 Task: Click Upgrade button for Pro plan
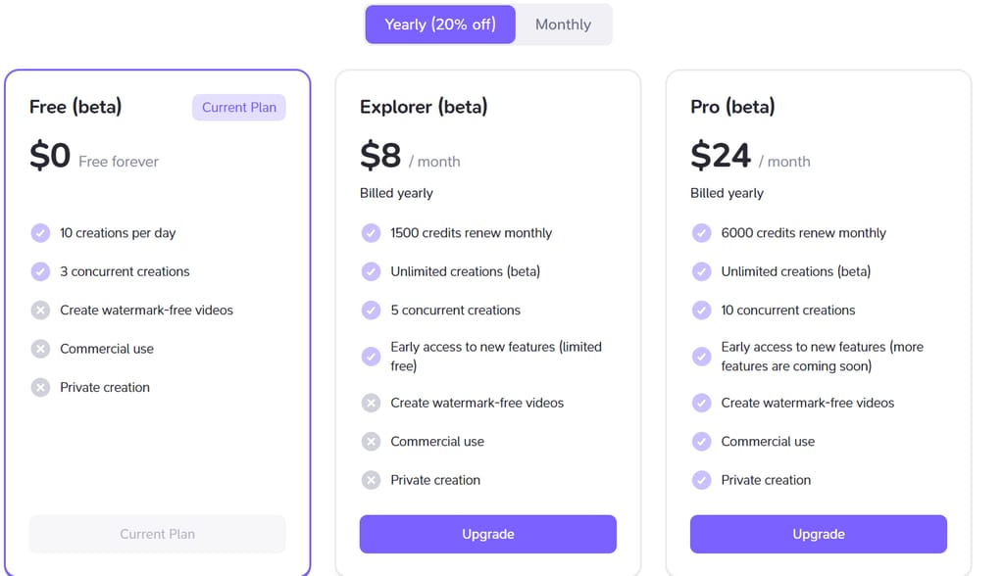click(818, 534)
